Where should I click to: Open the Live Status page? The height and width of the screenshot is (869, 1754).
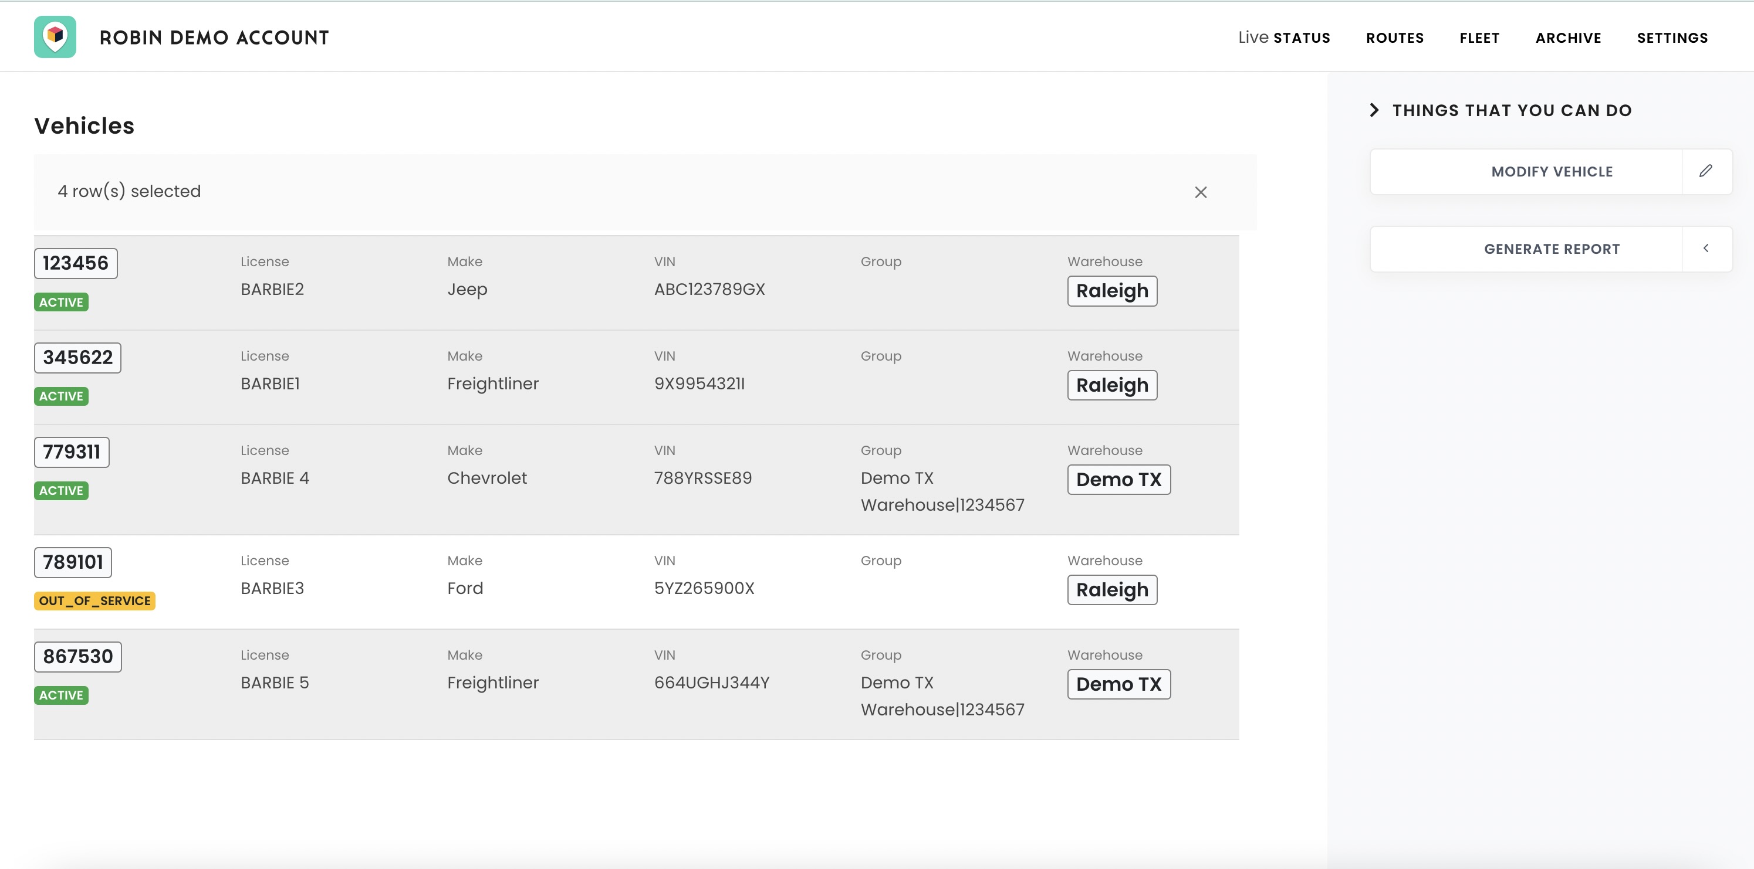pos(1283,38)
